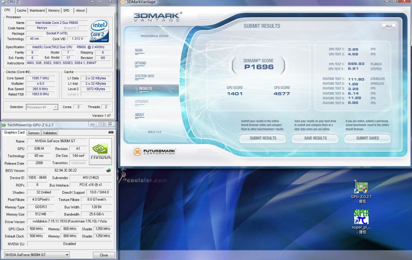This screenshot has height=260, width=412.
Task: Click the SUBMIT RESULTS button
Action: pos(263,138)
